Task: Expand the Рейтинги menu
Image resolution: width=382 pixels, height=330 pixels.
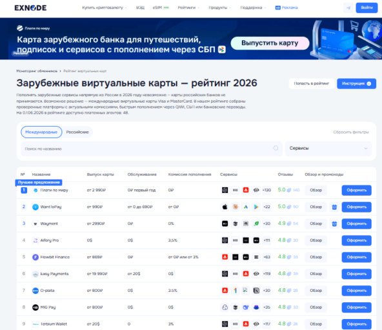Action: click(x=188, y=8)
